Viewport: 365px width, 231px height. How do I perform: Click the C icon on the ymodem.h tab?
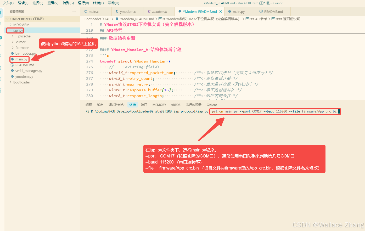(x=149, y=11)
